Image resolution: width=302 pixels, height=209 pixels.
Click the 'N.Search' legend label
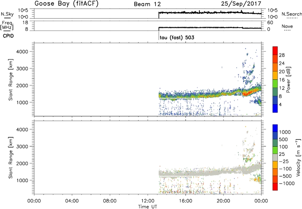point(291,14)
